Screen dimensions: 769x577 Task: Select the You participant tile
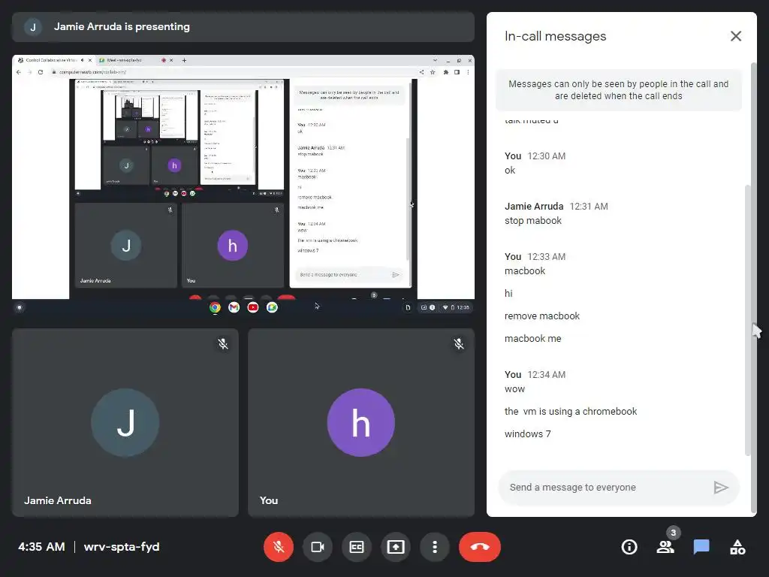361,422
